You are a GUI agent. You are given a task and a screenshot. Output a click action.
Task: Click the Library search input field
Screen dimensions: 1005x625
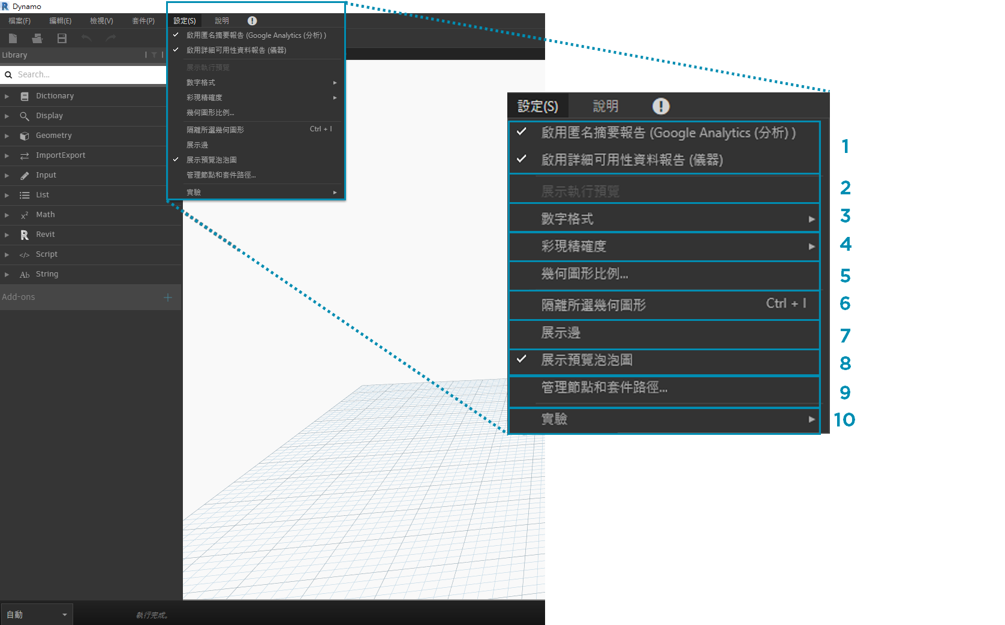pyautogui.click(x=90, y=75)
